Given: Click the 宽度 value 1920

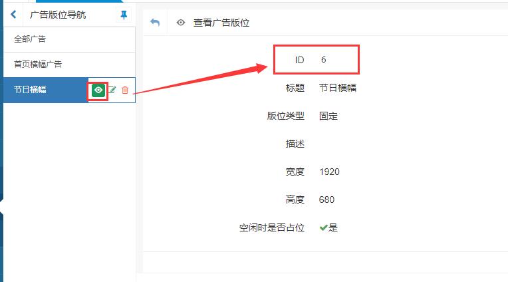Looking at the screenshot, I should [329, 172].
